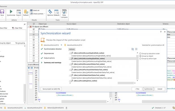Open the Defaults tool
175x111 pixels.
click(56, 13)
